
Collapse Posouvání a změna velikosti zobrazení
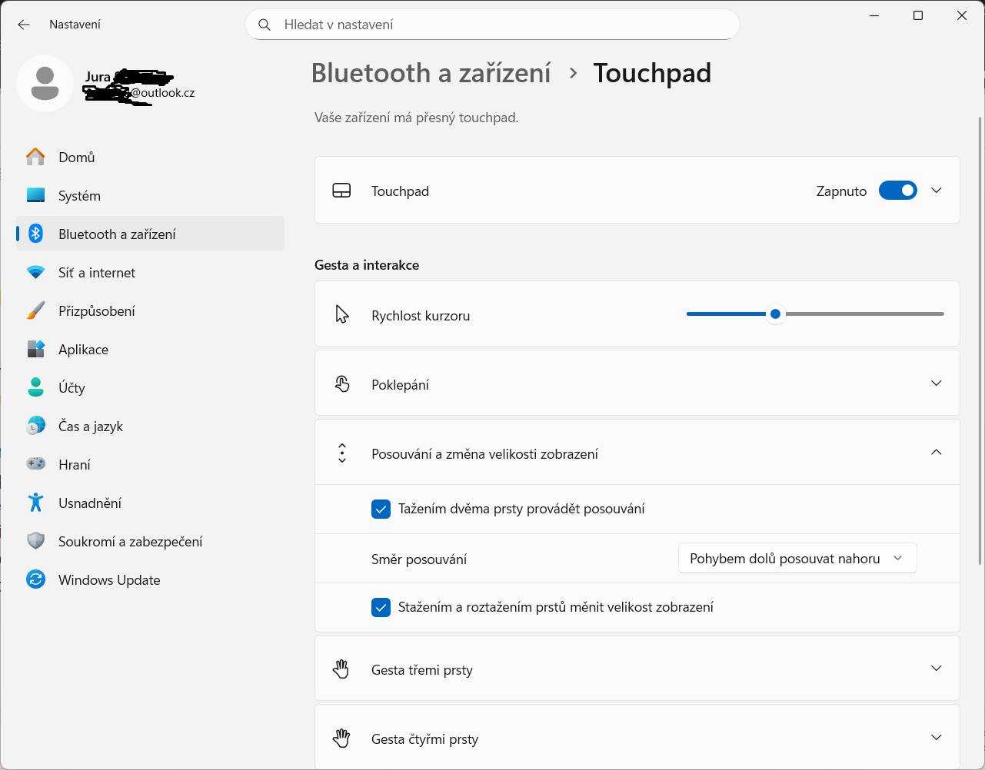pos(936,453)
